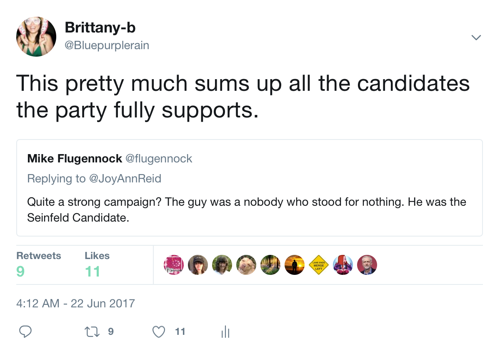Select the sunset silhouette avatar
The image size is (495, 359).
pos(295,265)
